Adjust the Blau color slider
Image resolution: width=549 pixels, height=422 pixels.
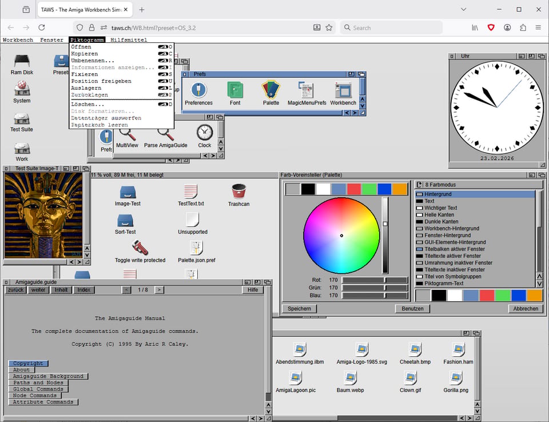(375, 296)
